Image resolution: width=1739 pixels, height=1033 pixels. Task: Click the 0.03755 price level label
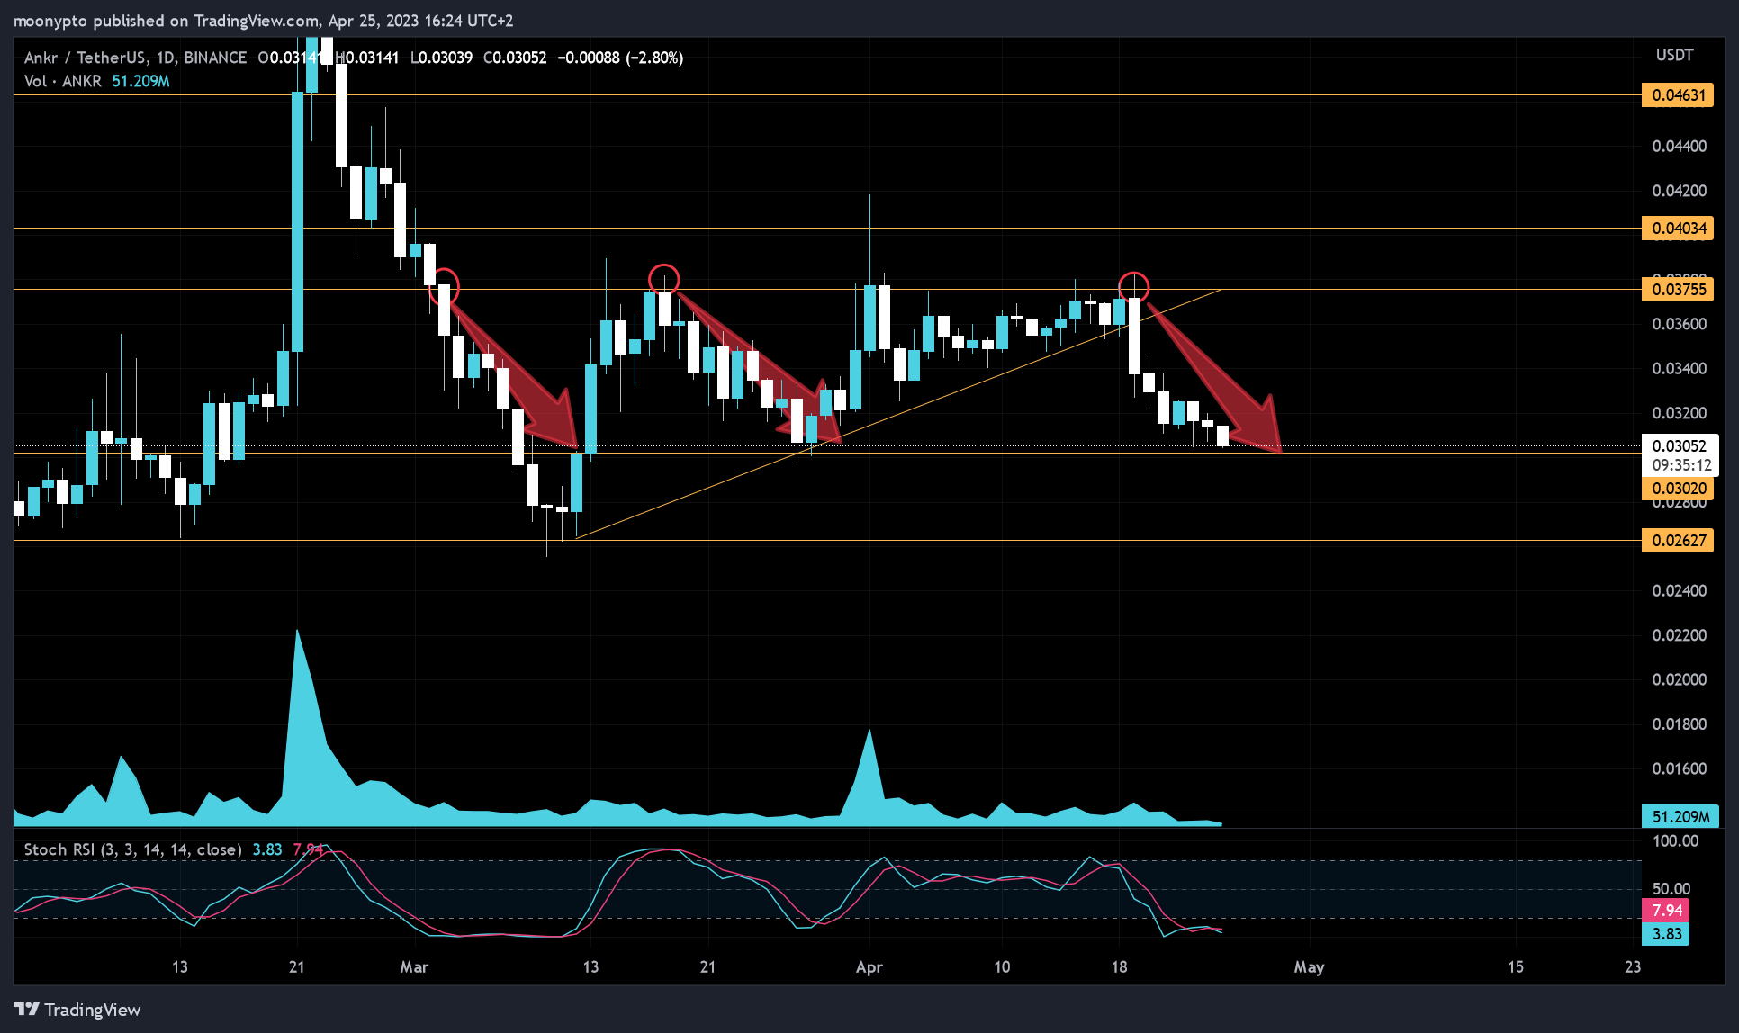pyautogui.click(x=1678, y=290)
